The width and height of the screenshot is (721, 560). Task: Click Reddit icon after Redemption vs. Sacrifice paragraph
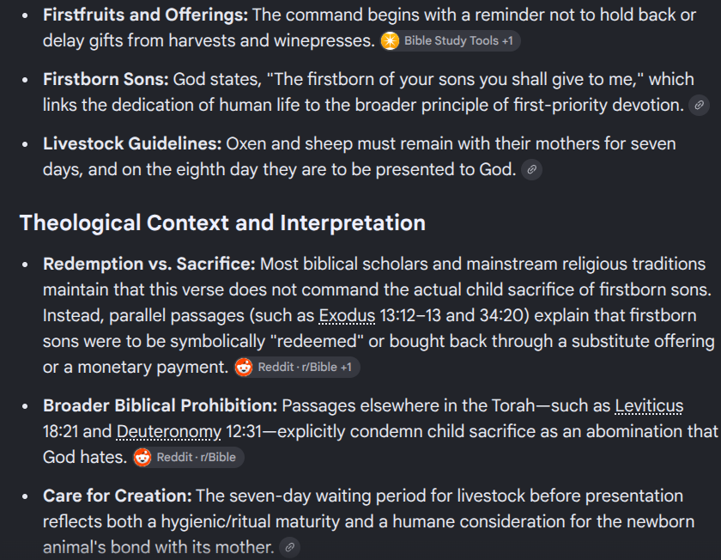pos(244,368)
